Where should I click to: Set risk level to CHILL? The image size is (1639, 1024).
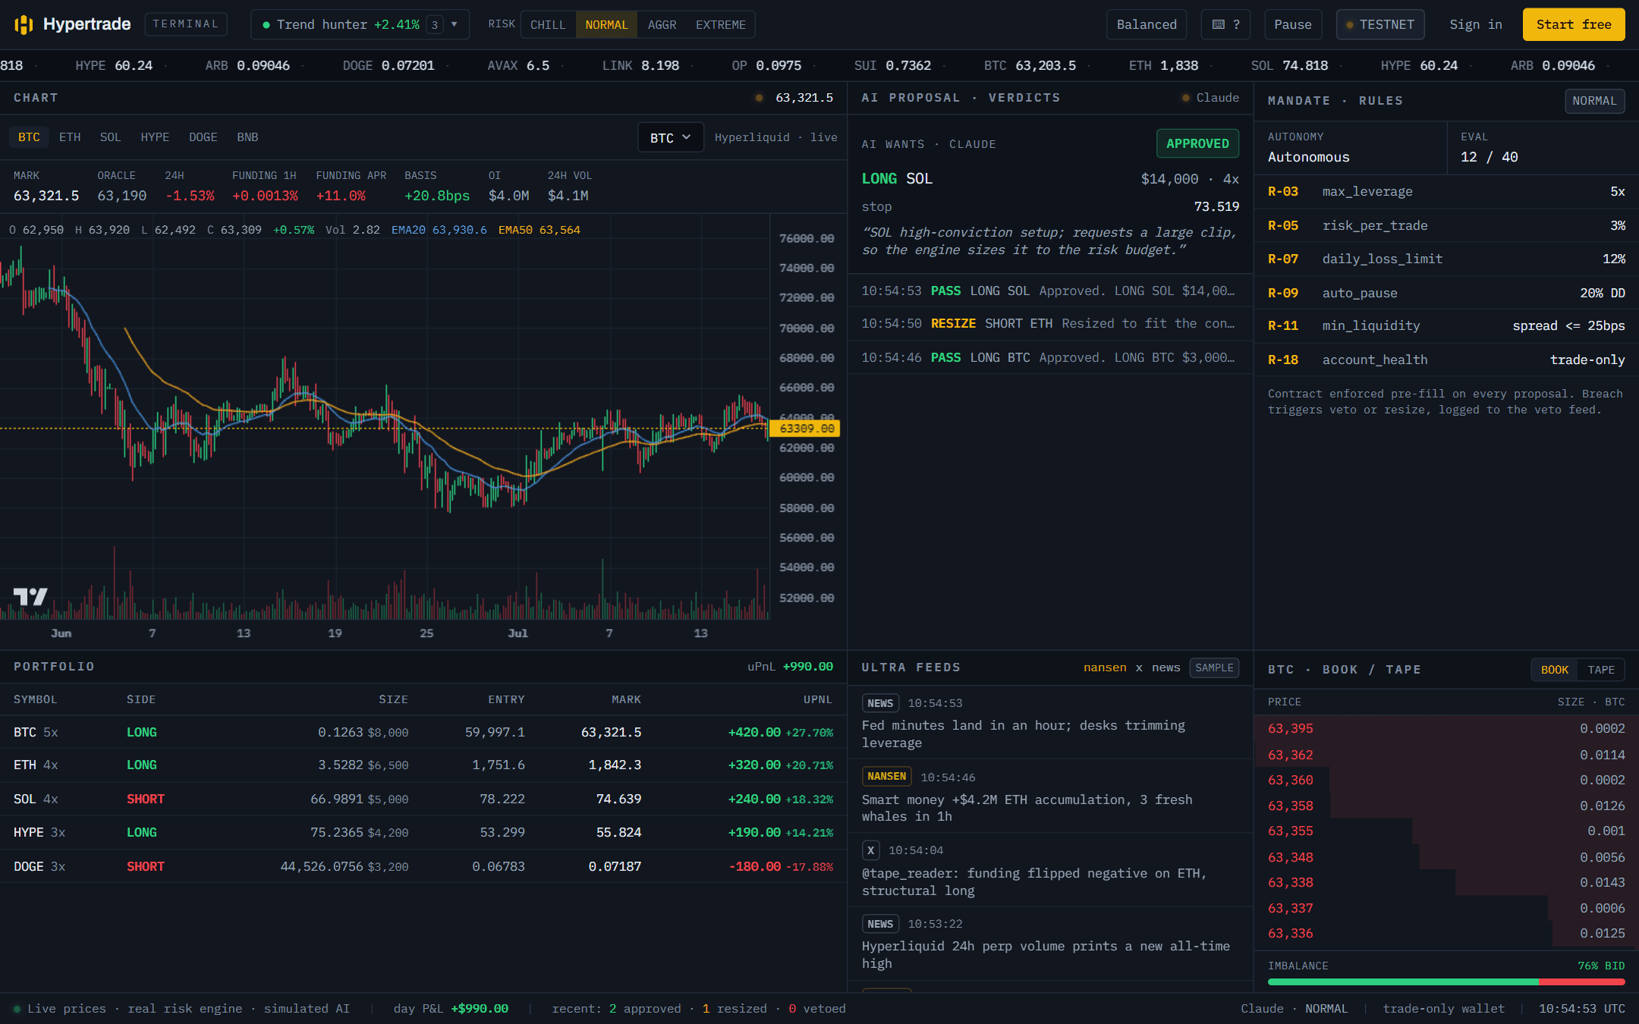coord(548,25)
